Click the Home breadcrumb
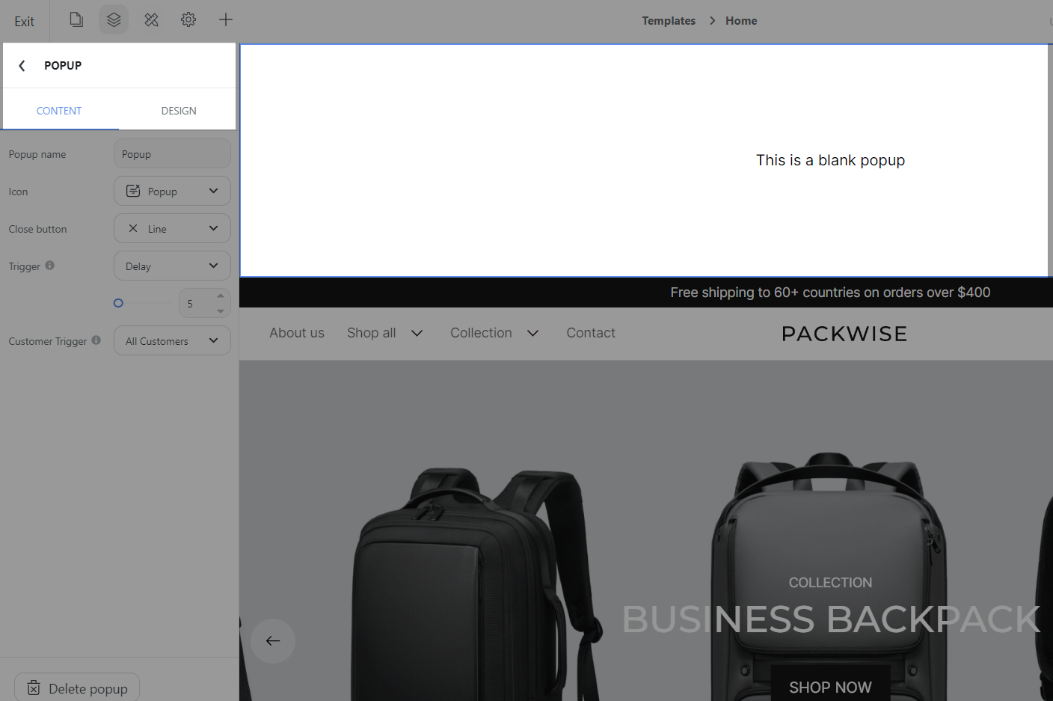This screenshot has width=1053, height=701. coord(741,21)
